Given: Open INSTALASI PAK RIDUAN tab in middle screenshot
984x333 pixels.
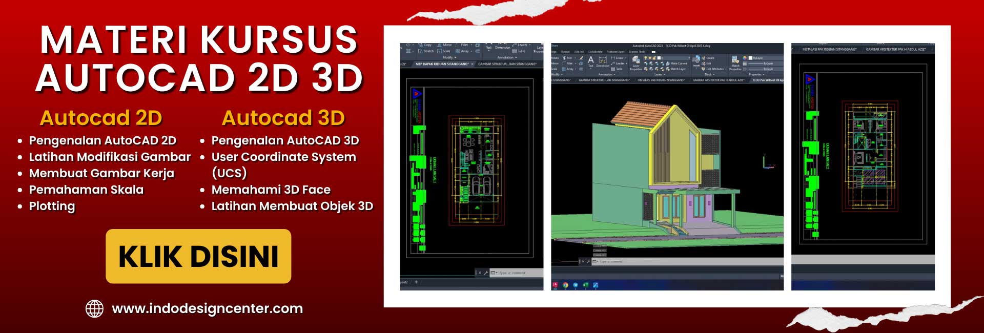Looking at the screenshot, I should 661,80.
